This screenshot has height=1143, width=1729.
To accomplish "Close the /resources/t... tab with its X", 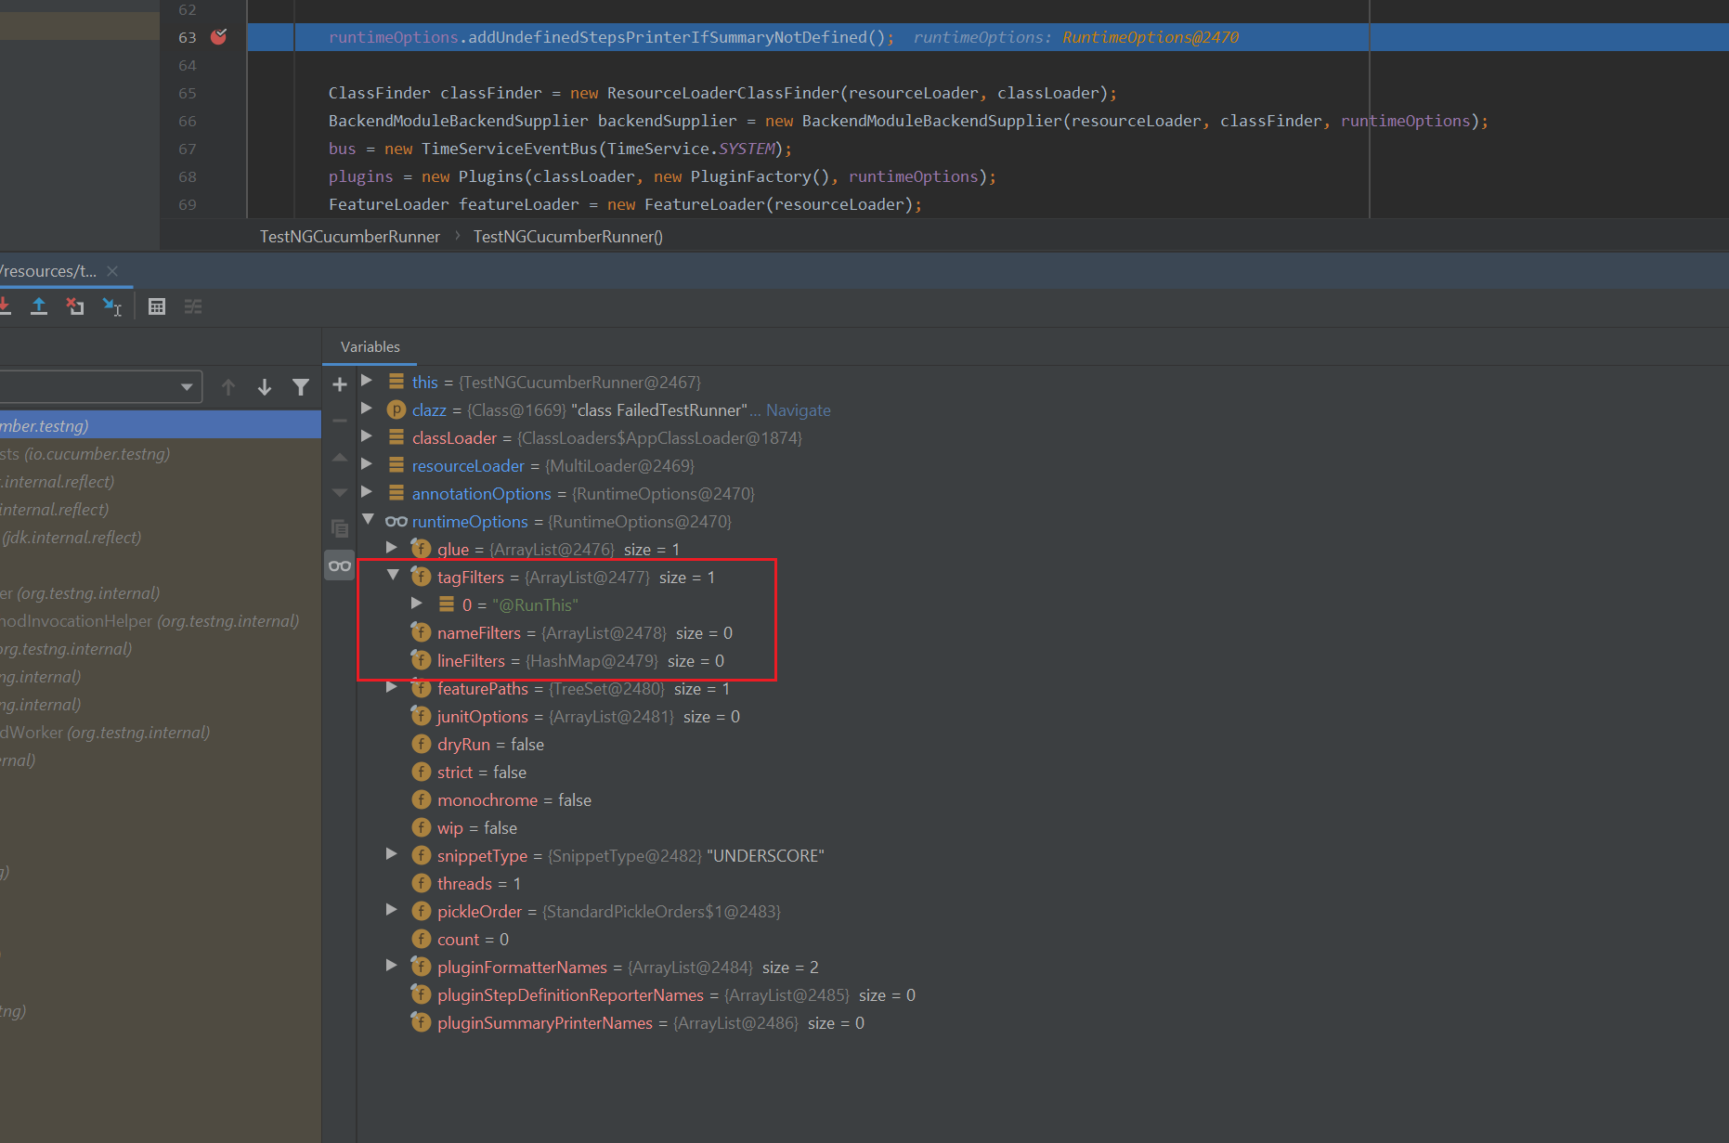I will [112, 270].
